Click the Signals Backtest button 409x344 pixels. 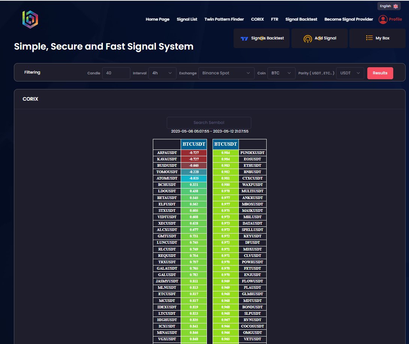(261, 38)
